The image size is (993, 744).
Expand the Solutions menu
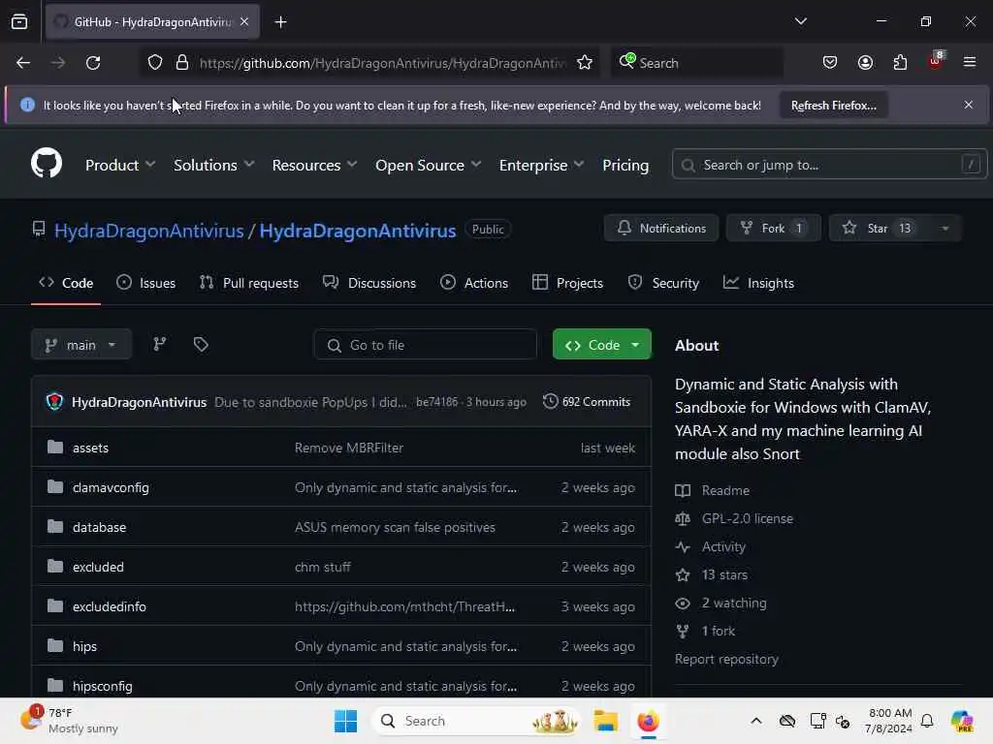click(x=214, y=165)
